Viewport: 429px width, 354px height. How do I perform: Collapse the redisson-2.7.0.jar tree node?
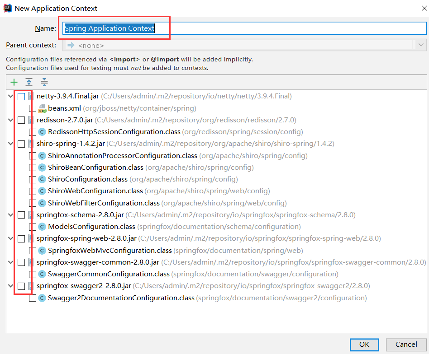[10, 120]
